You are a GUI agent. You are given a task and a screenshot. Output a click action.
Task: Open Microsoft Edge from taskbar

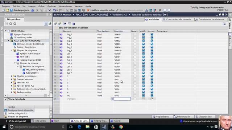coord(79,127)
